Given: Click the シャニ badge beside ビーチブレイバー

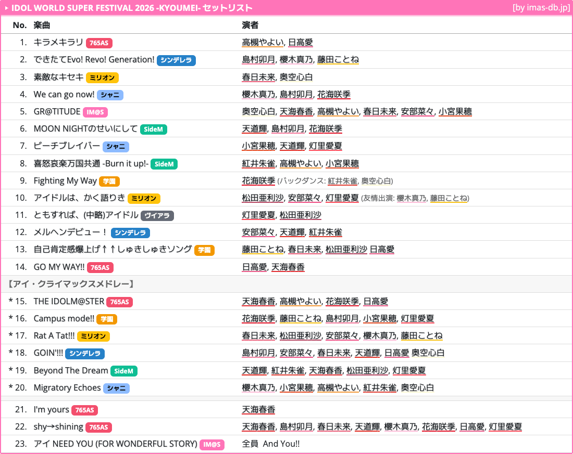Looking at the screenshot, I should point(116,146).
